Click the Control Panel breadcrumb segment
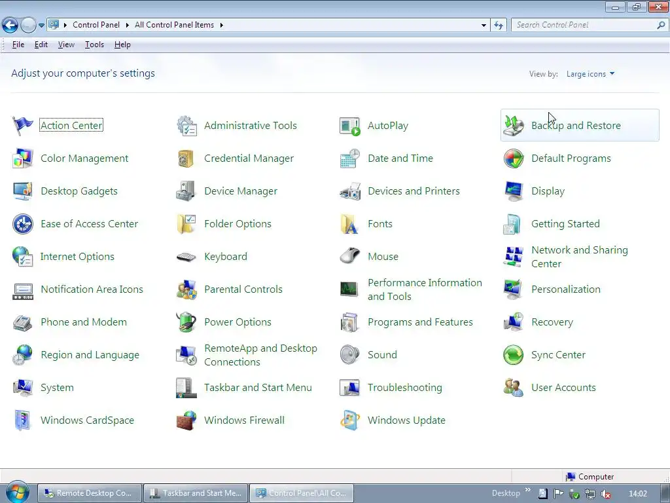Viewport: 670px width, 503px height. [96, 26]
